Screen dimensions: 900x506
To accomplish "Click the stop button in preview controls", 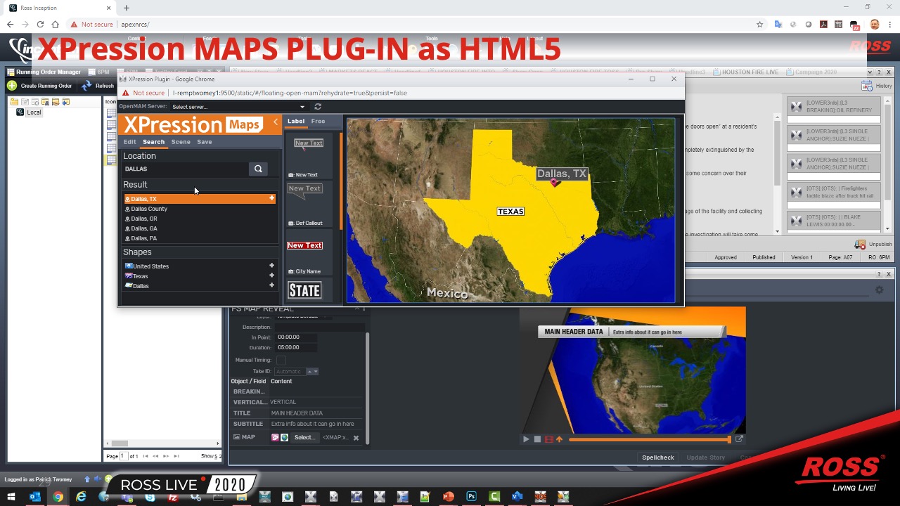I will pos(537,439).
